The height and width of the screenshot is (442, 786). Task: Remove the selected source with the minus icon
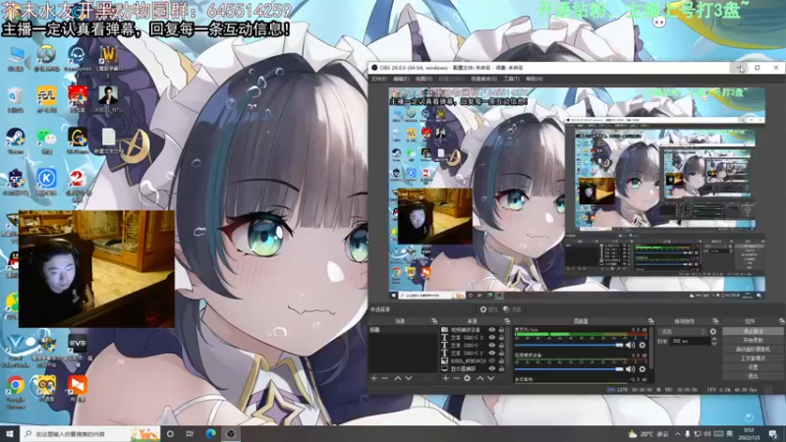pyautogui.click(x=456, y=378)
